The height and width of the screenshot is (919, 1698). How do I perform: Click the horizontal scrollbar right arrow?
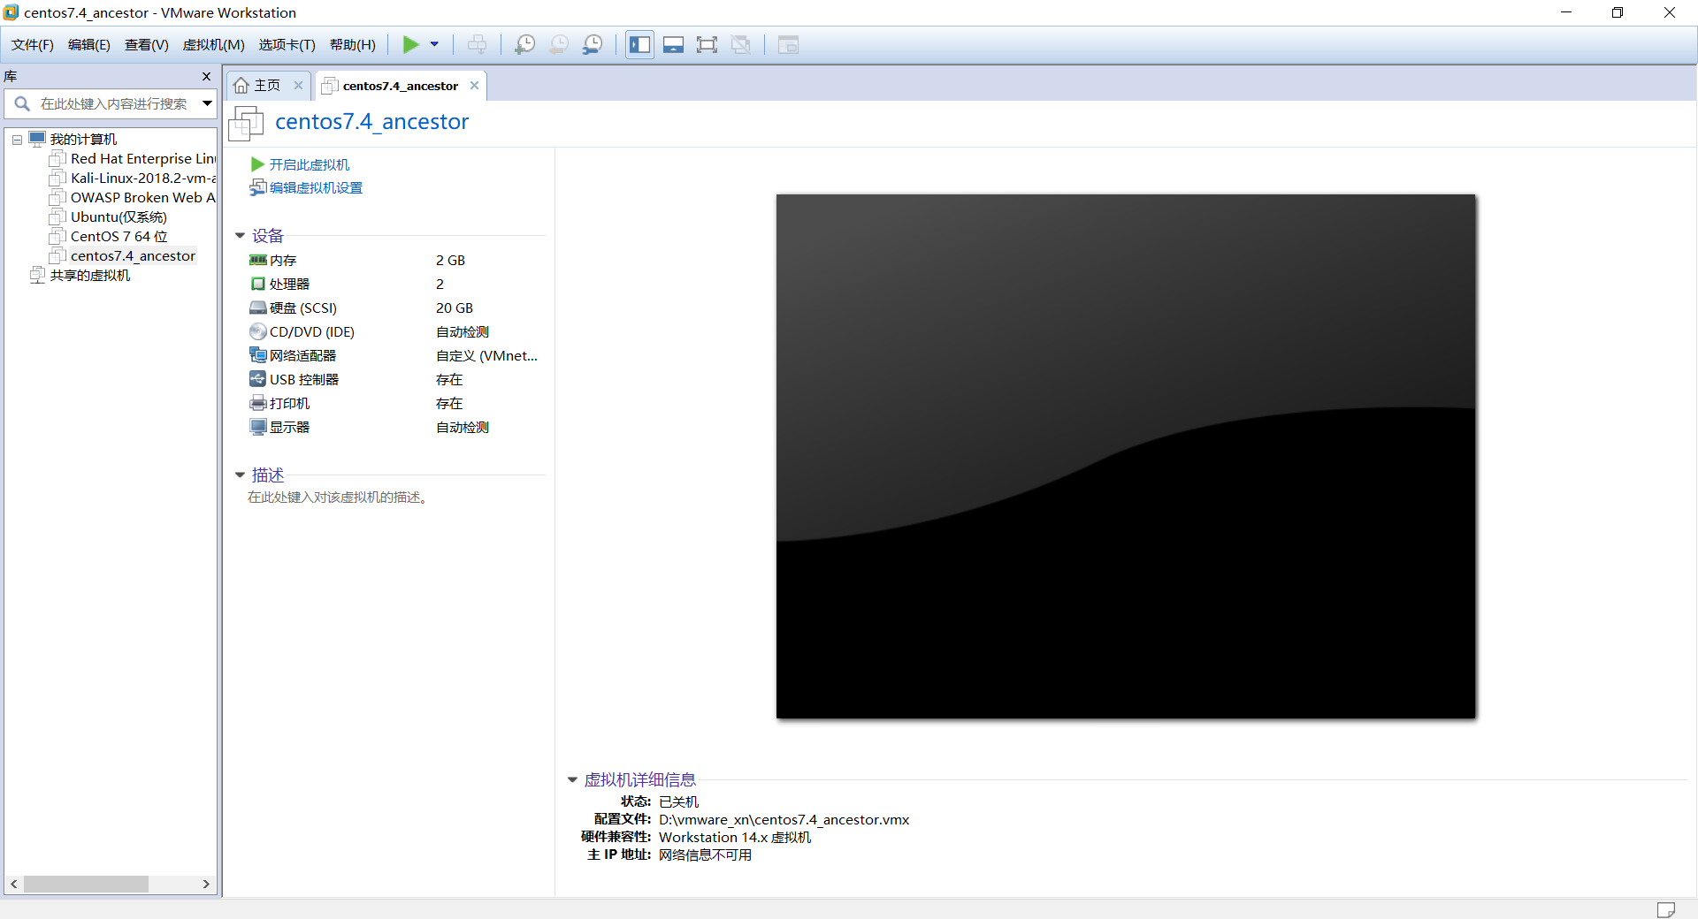[x=206, y=884]
